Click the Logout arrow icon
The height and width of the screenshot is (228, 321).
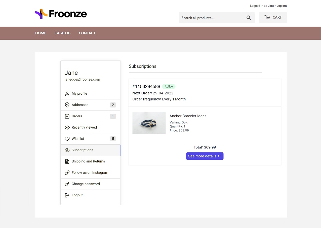(x=67, y=195)
